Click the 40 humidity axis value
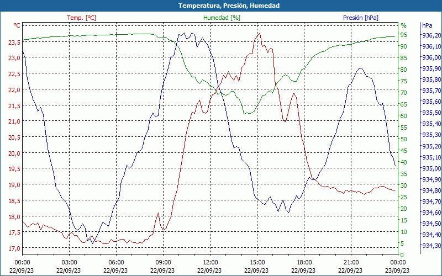The height and width of the screenshot is (276, 442). click(404, 162)
